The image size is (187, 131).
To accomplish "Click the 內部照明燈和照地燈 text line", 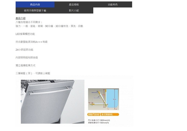I will (x=27, y=58).
